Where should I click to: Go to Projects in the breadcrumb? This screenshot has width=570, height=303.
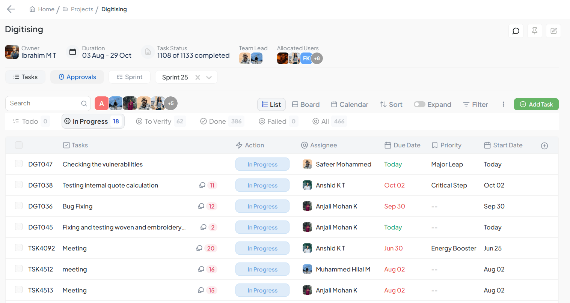pos(81,9)
